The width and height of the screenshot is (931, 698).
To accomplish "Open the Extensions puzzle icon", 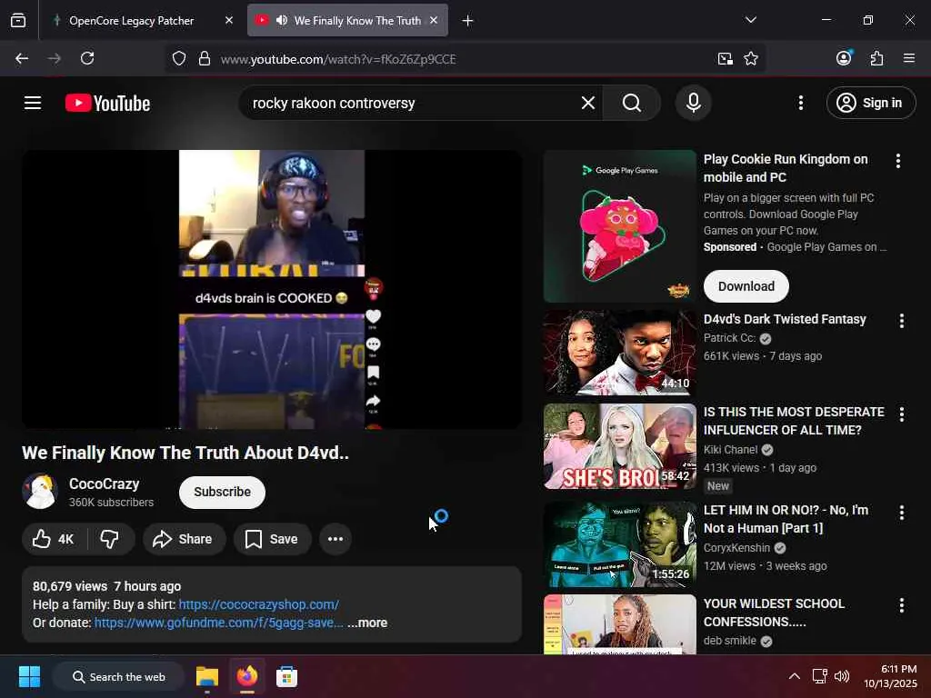I will click(x=876, y=59).
